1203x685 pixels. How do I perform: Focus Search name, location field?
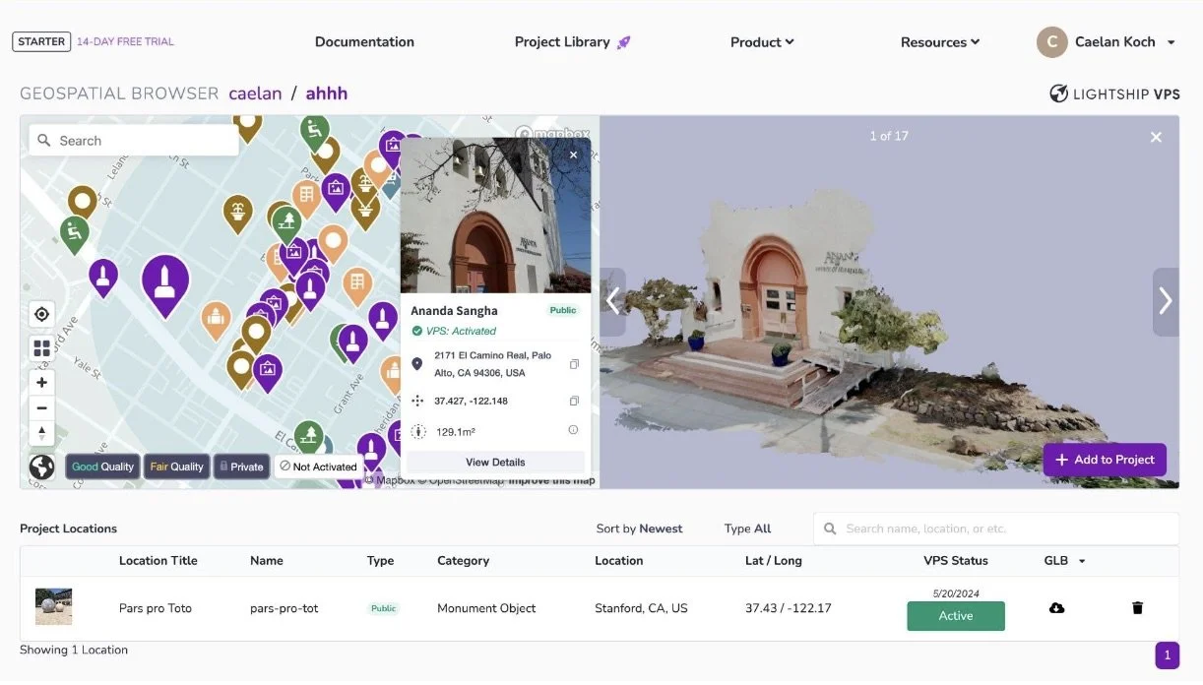[996, 529]
